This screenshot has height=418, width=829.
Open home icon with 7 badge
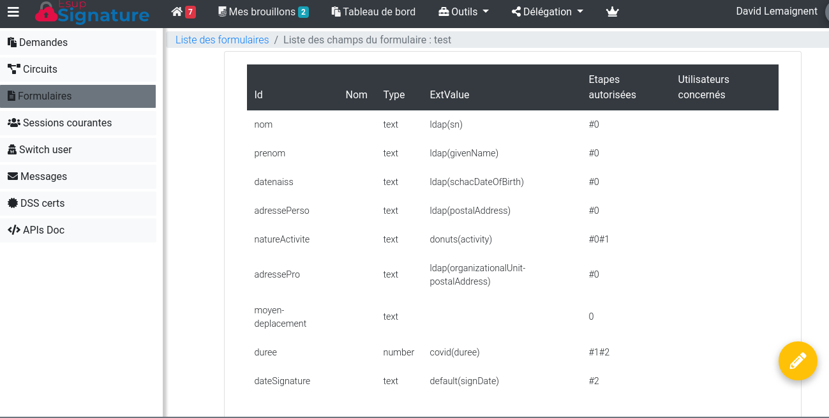coord(183,11)
